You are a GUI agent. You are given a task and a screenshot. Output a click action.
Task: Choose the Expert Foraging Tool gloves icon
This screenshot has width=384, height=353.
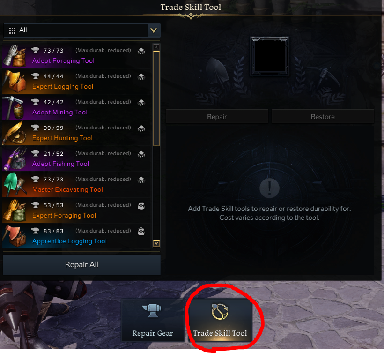pyautogui.click(x=15, y=210)
